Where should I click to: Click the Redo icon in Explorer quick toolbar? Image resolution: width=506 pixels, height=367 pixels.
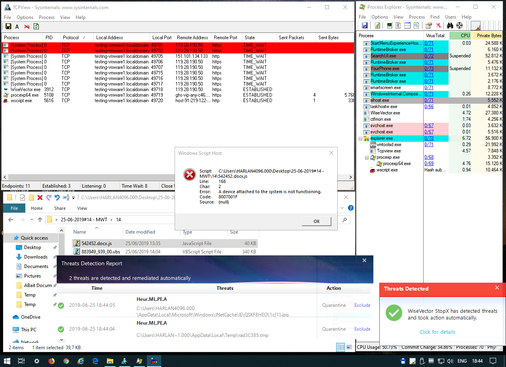(49, 197)
